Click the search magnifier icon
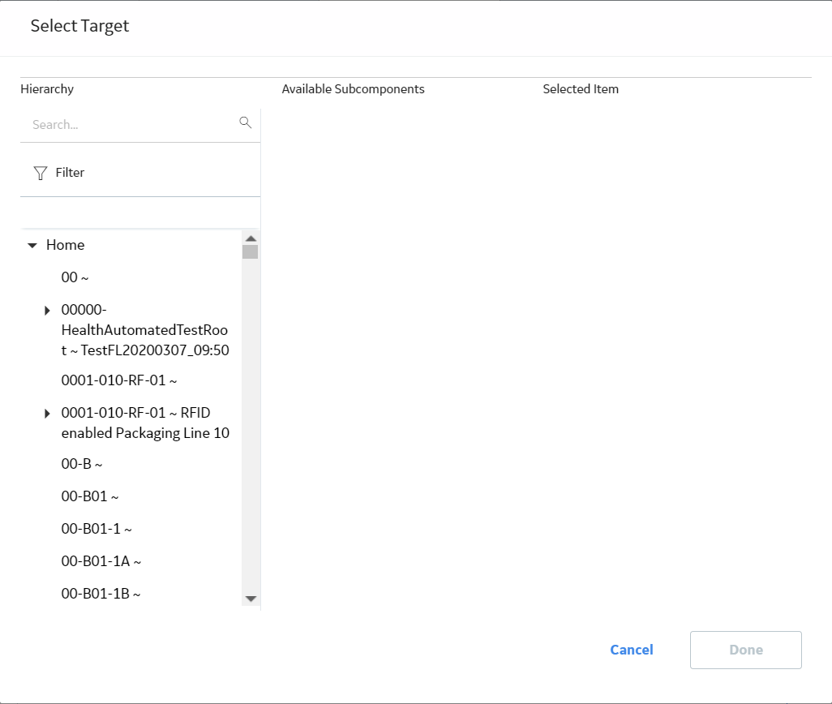The width and height of the screenshot is (832, 704). pos(245,122)
